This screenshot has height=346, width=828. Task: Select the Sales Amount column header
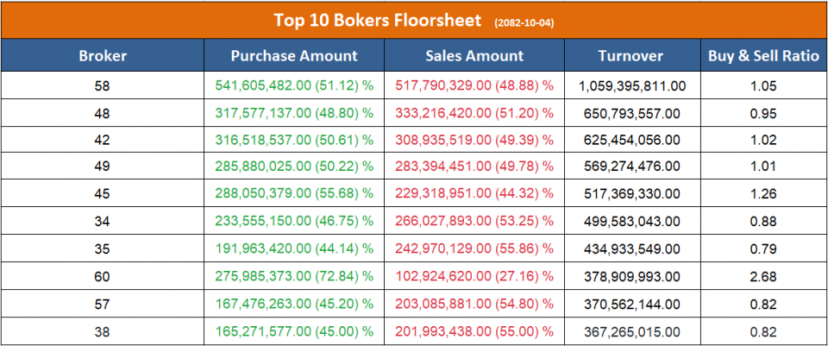pyautogui.click(x=474, y=56)
